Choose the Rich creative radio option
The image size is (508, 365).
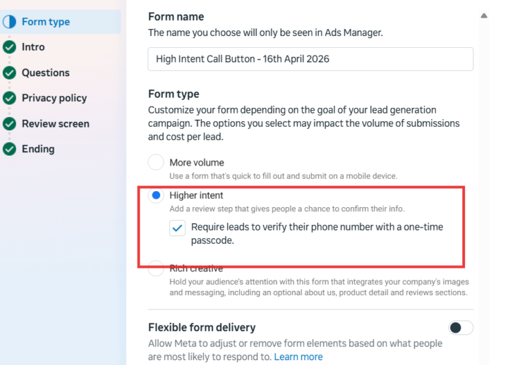pyautogui.click(x=156, y=268)
